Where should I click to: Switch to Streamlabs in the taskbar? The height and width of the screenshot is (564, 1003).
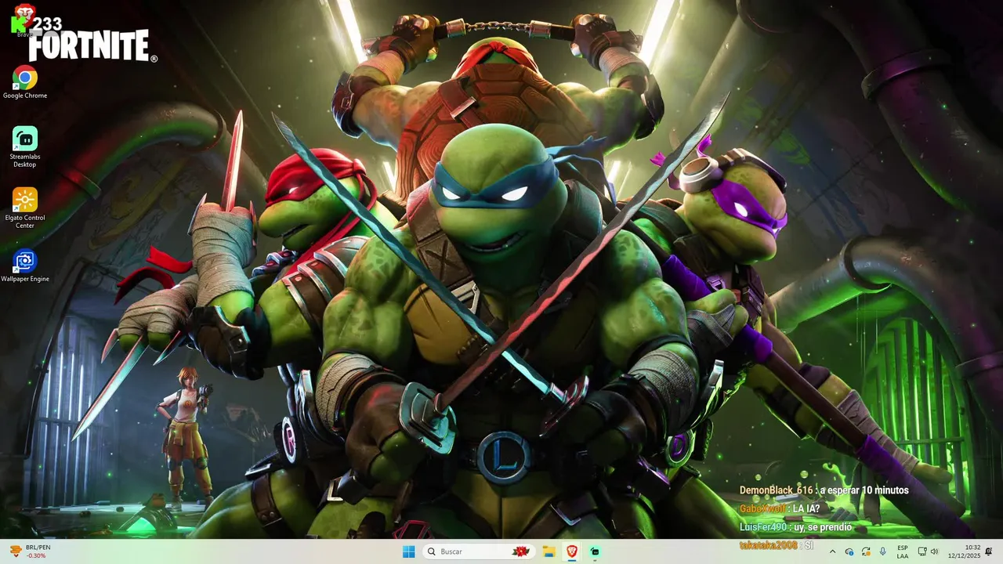595,551
